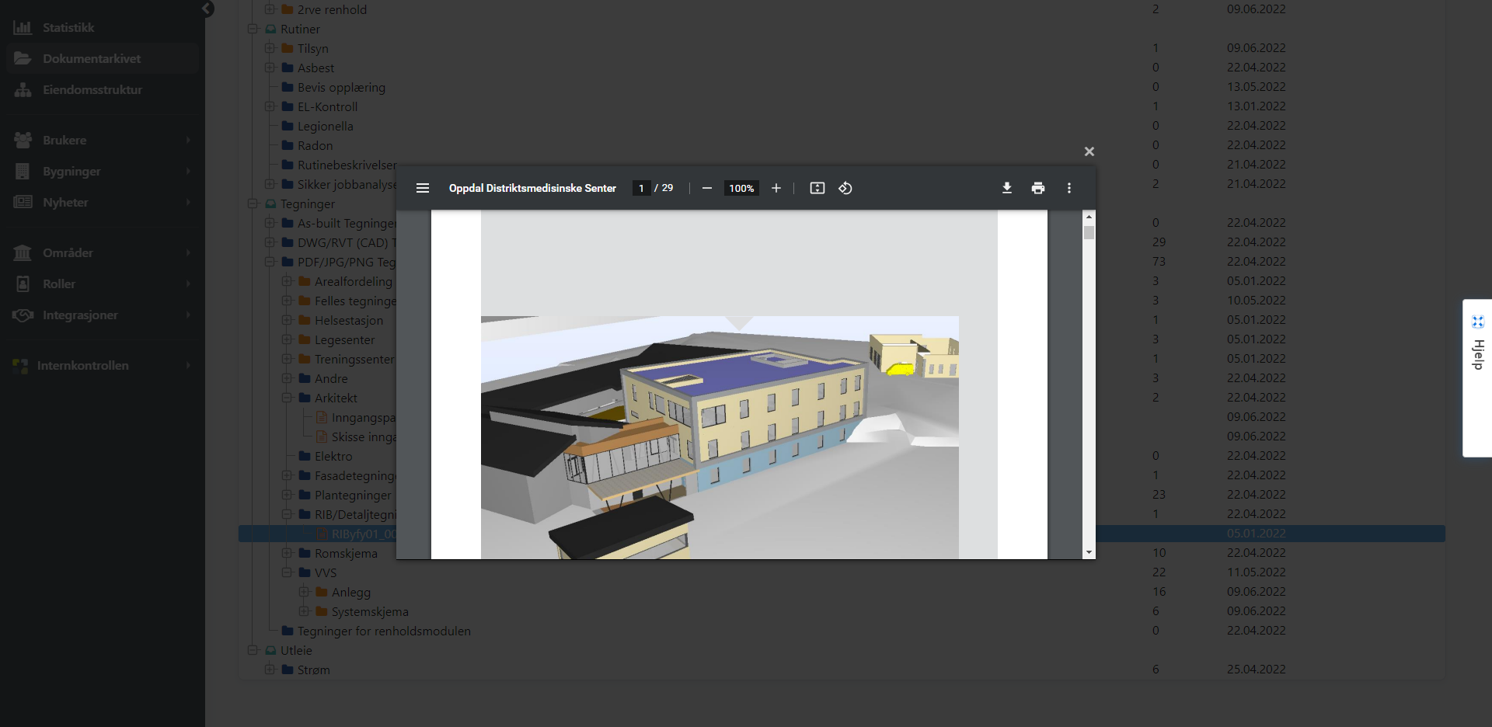Collapse the Rutiner tree node
This screenshot has height=727, width=1492.
pyautogui.click(x=253, y=29)
